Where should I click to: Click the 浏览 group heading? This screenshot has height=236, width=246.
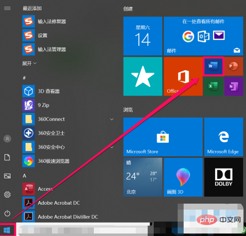coord(128,110)
